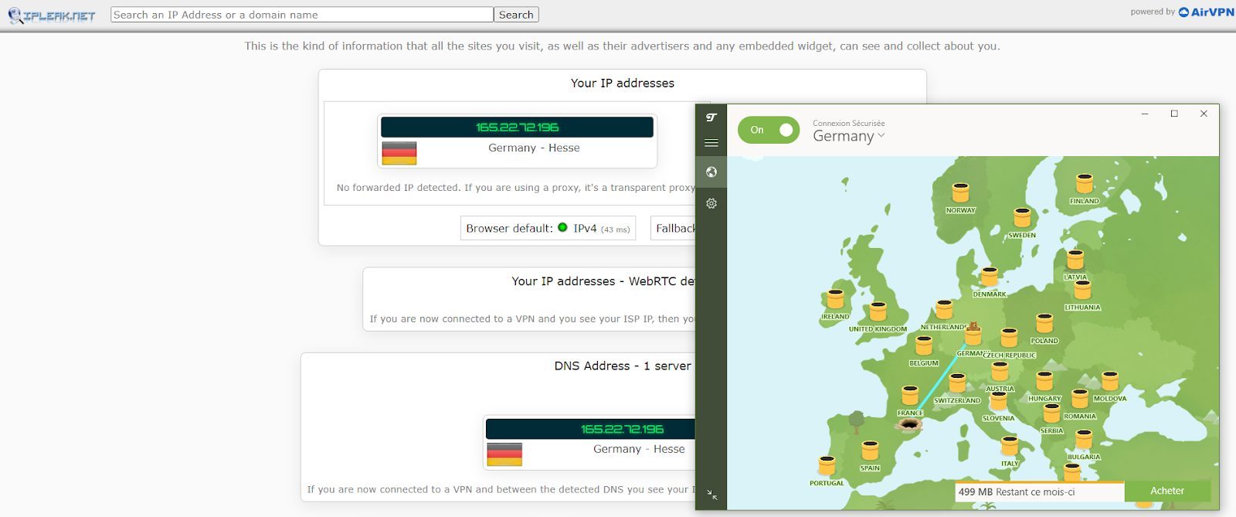This screenshot has width=1236, height=517.
Task: Open the IPLeak.net logo link
Action: pyautogui.click(x=52, y=15)
